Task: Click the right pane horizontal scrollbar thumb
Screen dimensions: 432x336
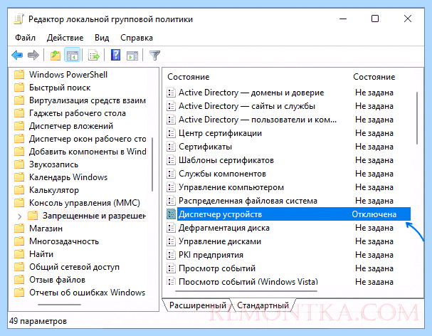Action: point(246,290)
